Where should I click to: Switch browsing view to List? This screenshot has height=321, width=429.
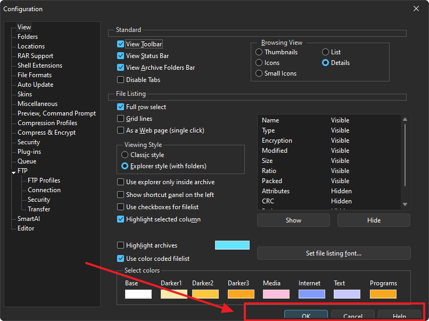(x=325, y=52)
